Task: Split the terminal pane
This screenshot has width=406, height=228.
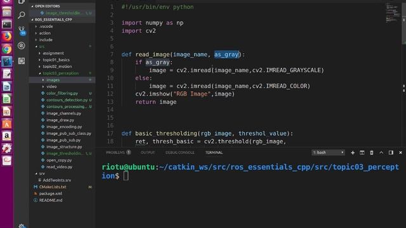Action: click(x=362, y=153)
